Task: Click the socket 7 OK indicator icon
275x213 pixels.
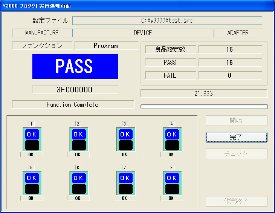Action: click(125, 183)
